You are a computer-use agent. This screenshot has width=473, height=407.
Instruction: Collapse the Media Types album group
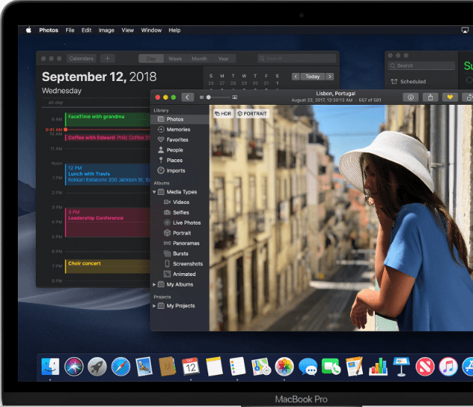point(155,192)
